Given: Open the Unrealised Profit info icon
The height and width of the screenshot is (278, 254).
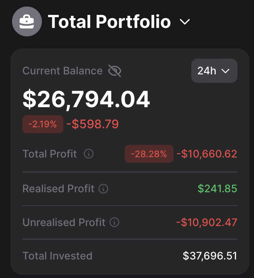Looking at the screenshot, I should 114,222.
